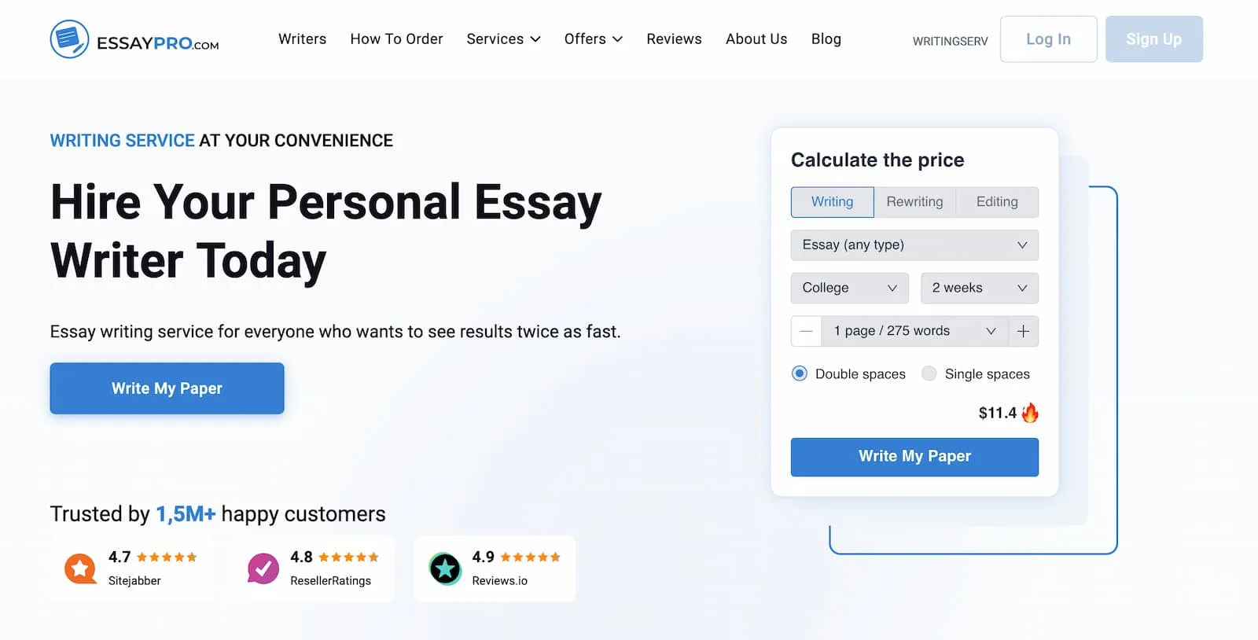The height and width of the screenshot is (640, 1258).
Task: Open the Essay (any type) dropdown
Action: [914, 245]
